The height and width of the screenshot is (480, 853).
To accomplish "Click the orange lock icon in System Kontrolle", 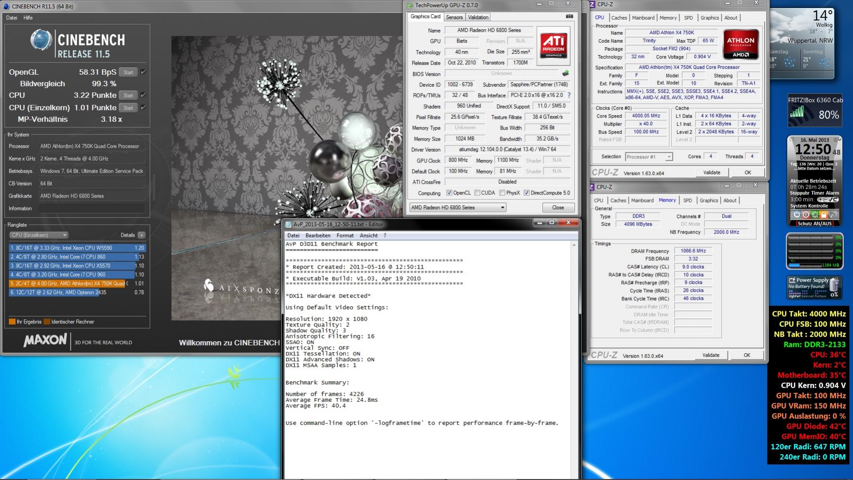I will click(824, 214).
